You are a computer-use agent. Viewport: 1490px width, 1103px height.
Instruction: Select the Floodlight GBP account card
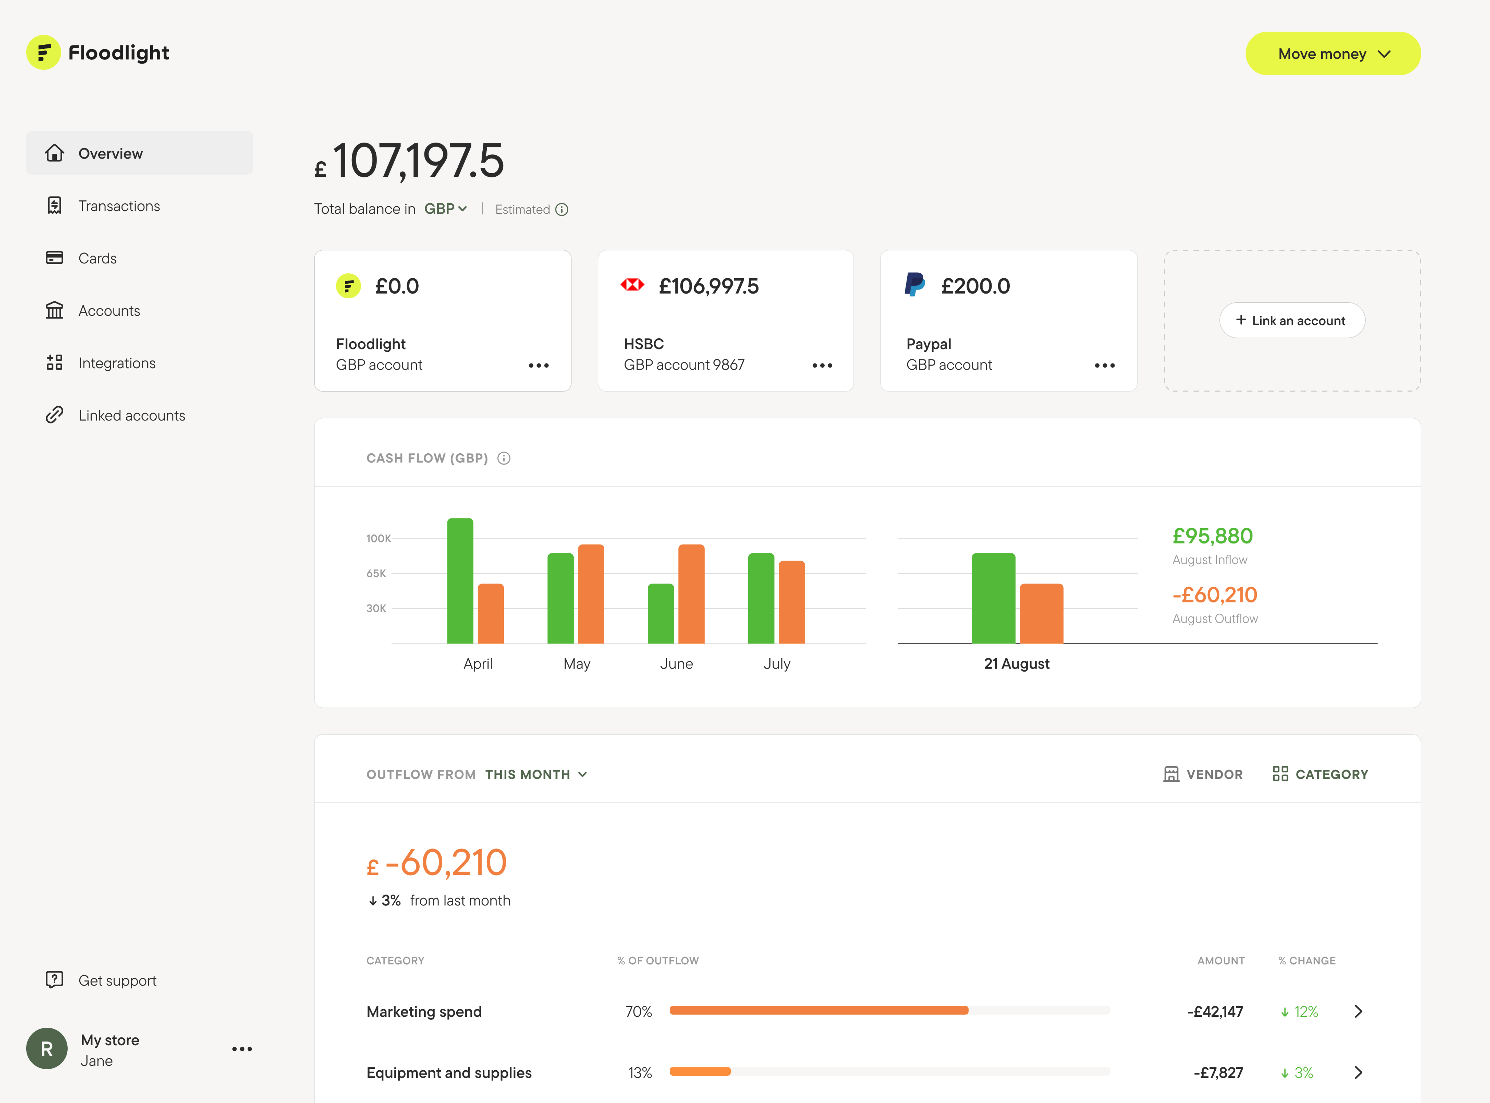[x=443, y=320]
